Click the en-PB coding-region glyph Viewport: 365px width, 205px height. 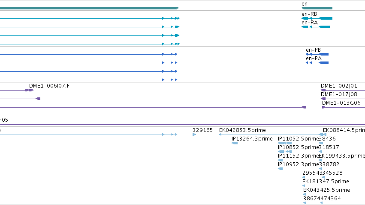(x=317, y=54)
